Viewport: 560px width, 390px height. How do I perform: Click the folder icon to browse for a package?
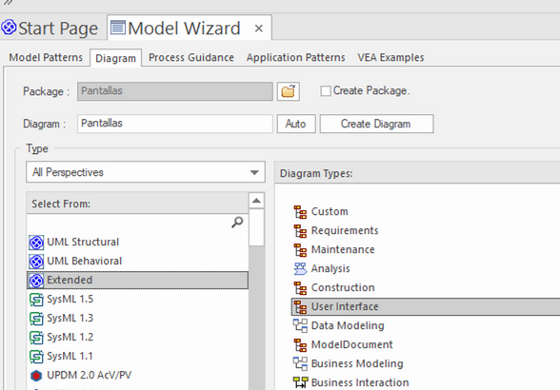click(x=289, y=91)
